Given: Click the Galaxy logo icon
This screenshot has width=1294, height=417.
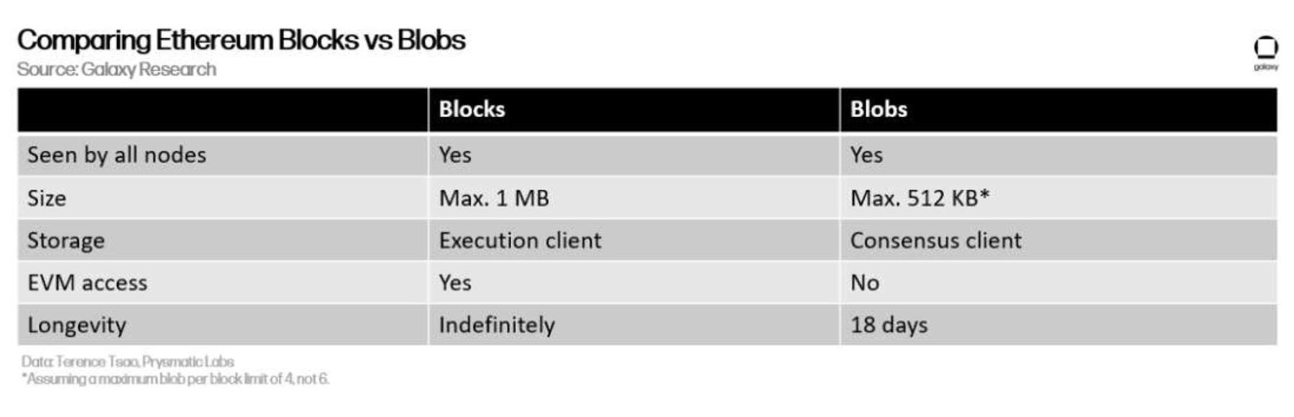Looking at the screenshot, I should pyautogui.click(x=1266, y=53).
